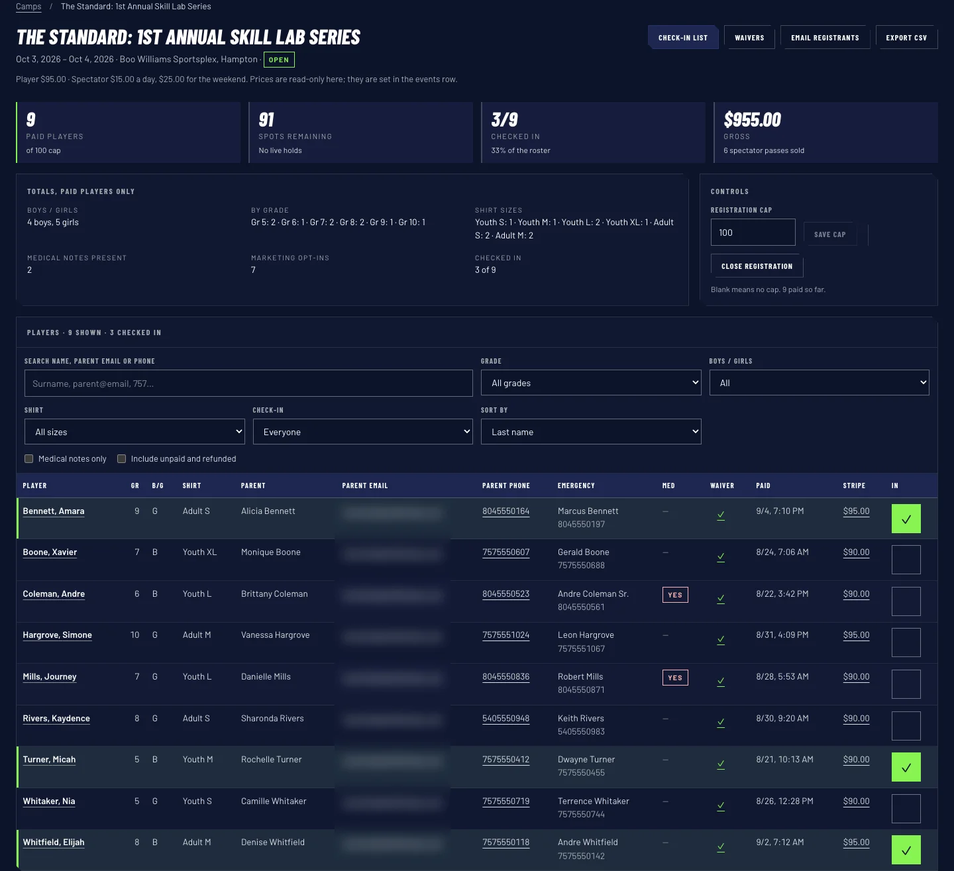
Task: Click waiver checkmark icon in Simone Hargrove row
Action: click(x=721, y=640)
